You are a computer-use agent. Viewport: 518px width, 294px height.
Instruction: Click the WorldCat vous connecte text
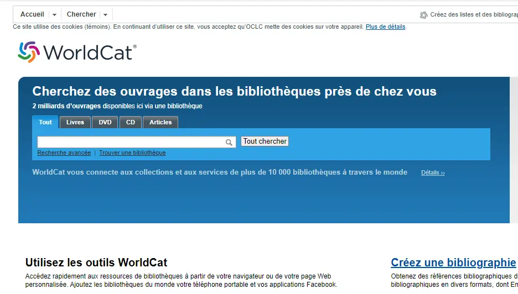tap(220, 172)
